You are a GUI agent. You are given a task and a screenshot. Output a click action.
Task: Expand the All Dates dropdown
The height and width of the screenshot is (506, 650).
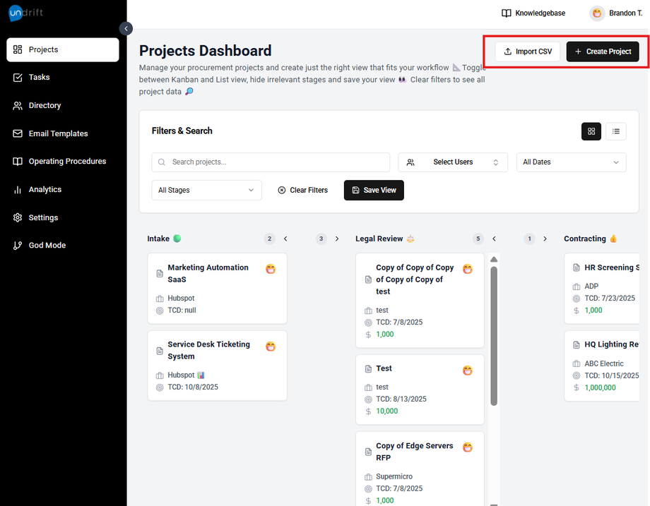coord(571,162)
